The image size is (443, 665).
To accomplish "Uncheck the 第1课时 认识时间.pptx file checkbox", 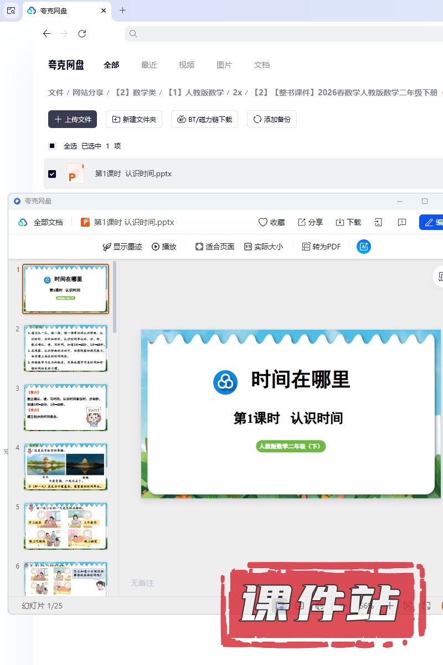I will pyautogui.click(x=52, y=173).
